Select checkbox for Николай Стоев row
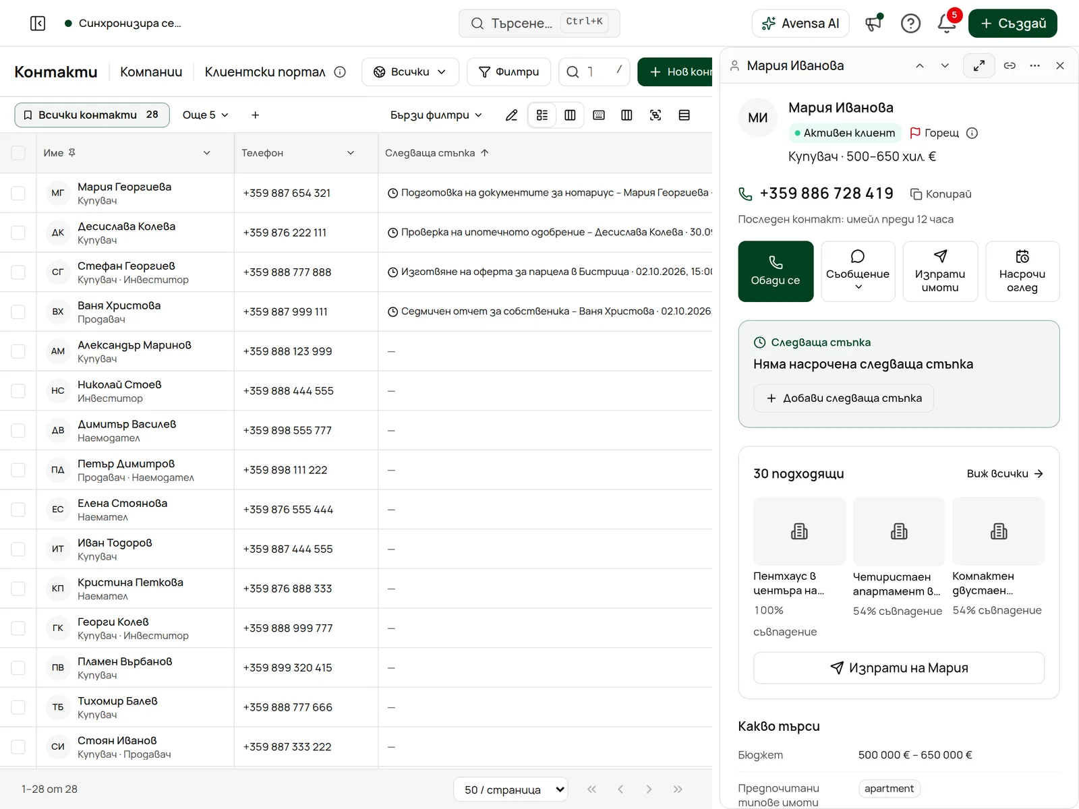Screen dimensions: 1079x809 pyautogui.click(x=18, y=391)
